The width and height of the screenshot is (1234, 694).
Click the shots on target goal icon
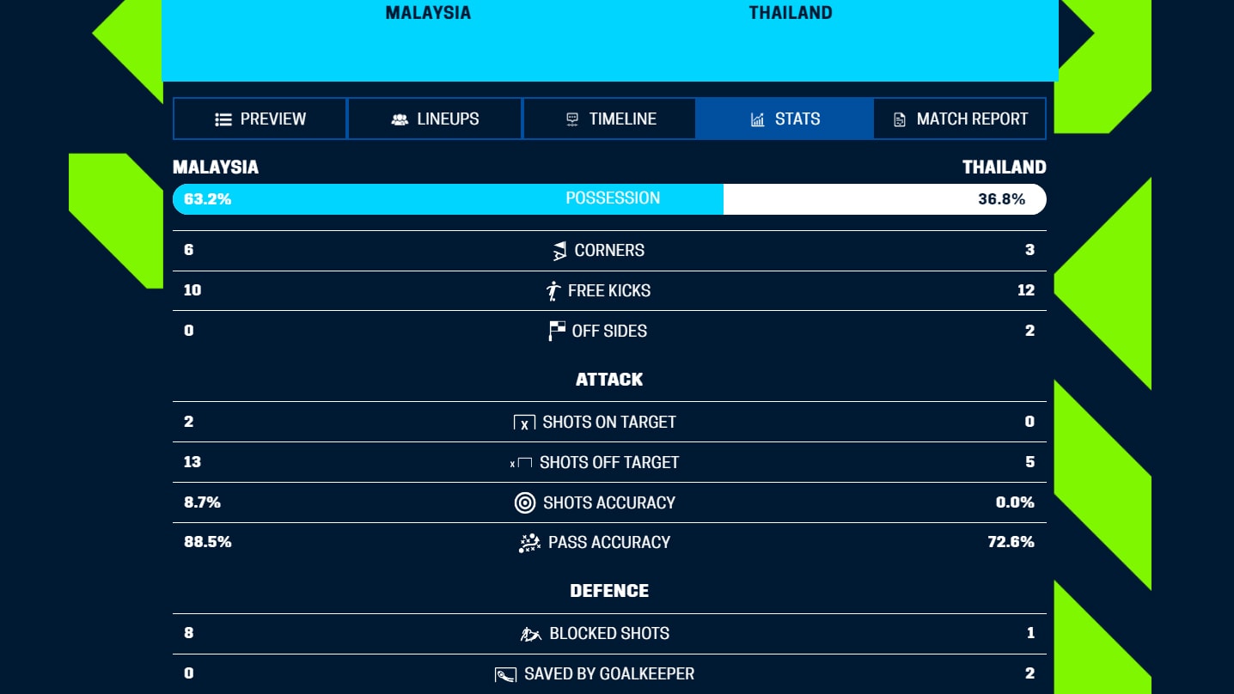click(x=524, y=423)
